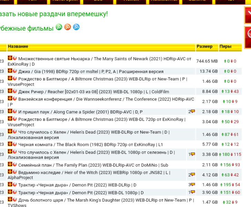Open the orange RSS feed icon

[68, 27]
